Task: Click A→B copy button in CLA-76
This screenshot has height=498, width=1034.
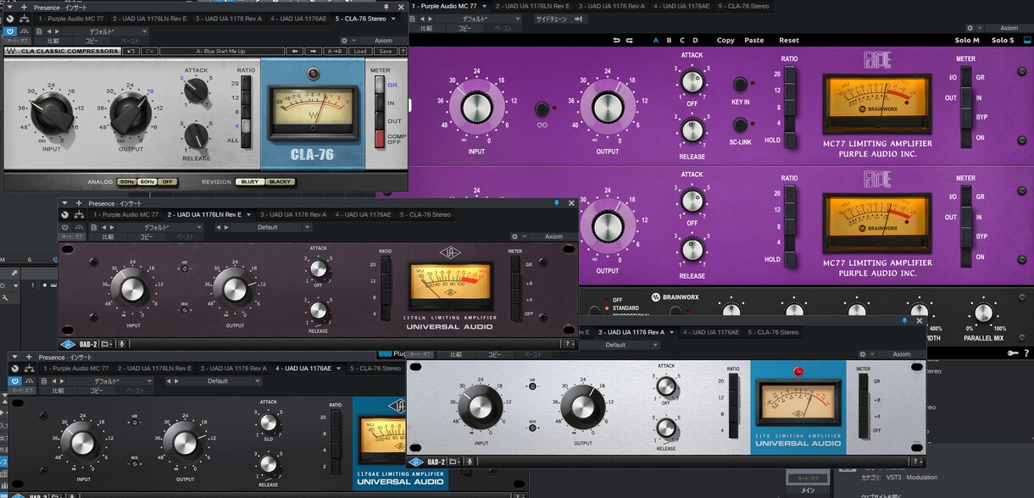Action: (335, 51)
